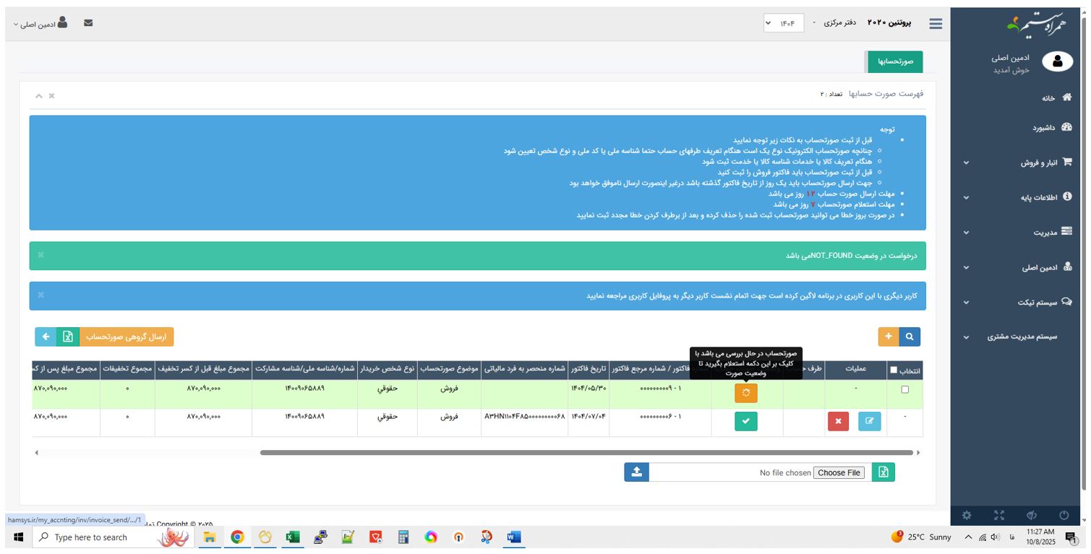
Task: Close the green NOT_FOUND alert message
Action: (x=41, y=255)
